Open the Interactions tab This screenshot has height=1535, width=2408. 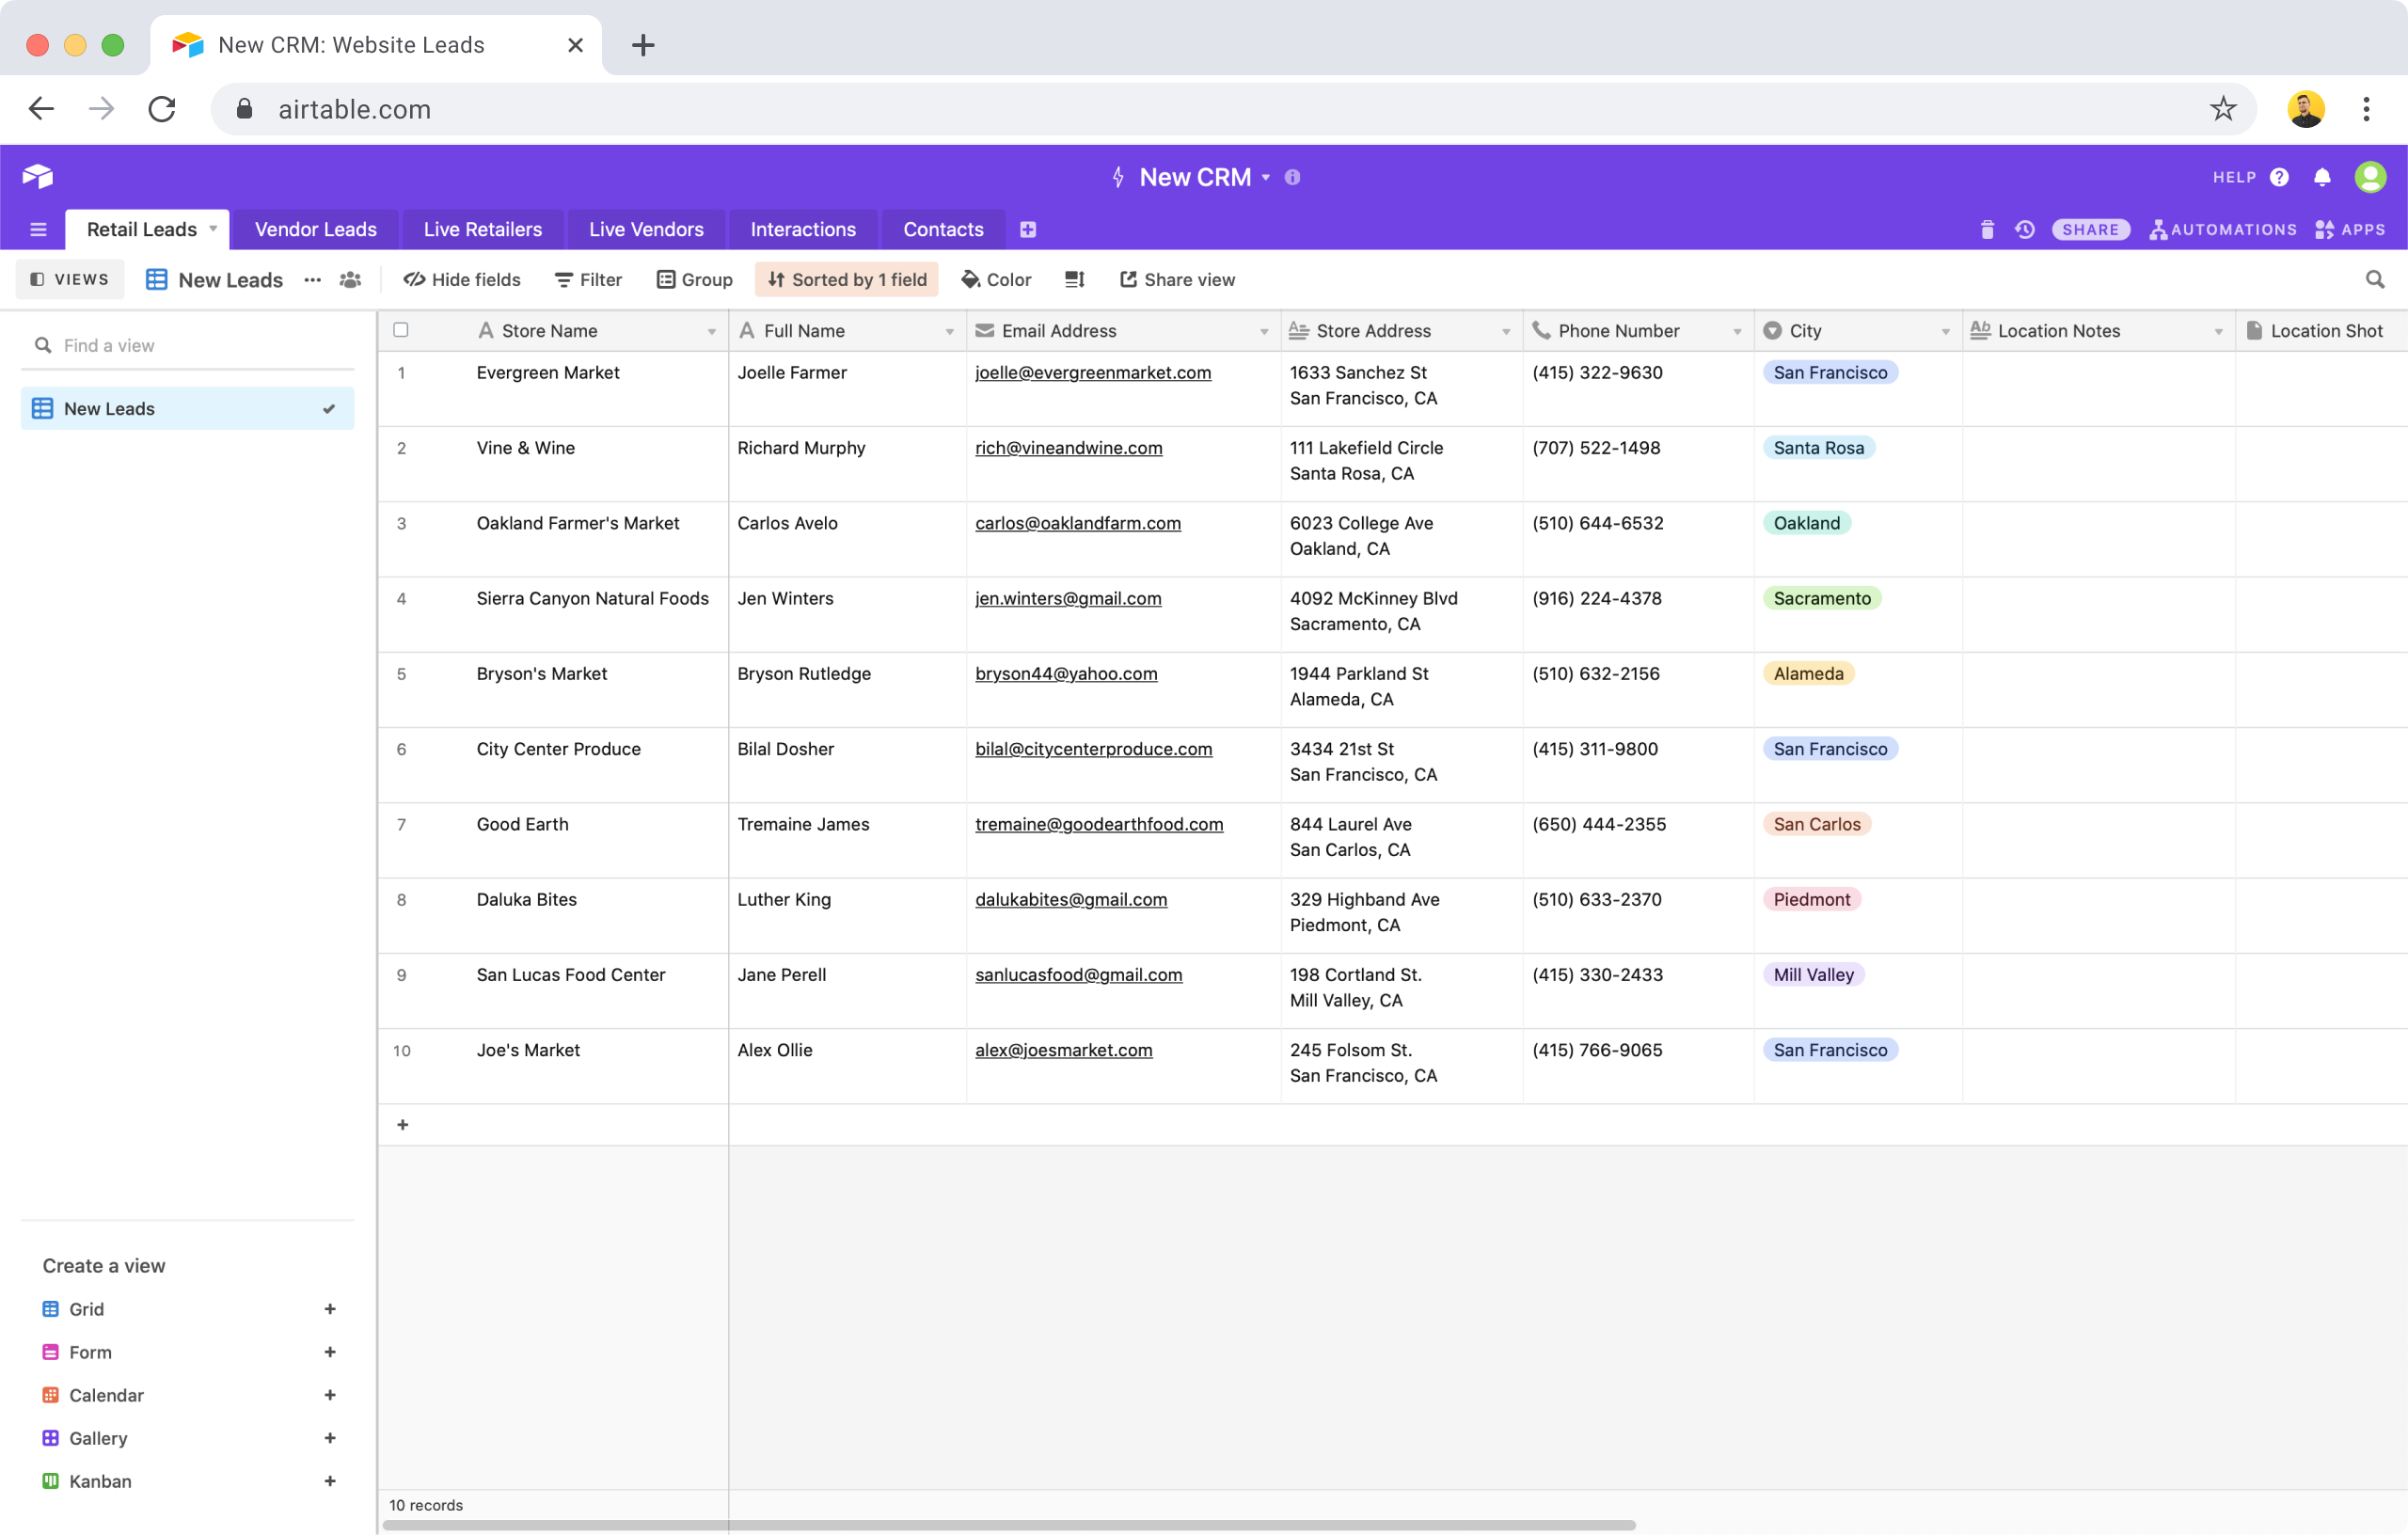pyautogui.click(x=803, y=230)
